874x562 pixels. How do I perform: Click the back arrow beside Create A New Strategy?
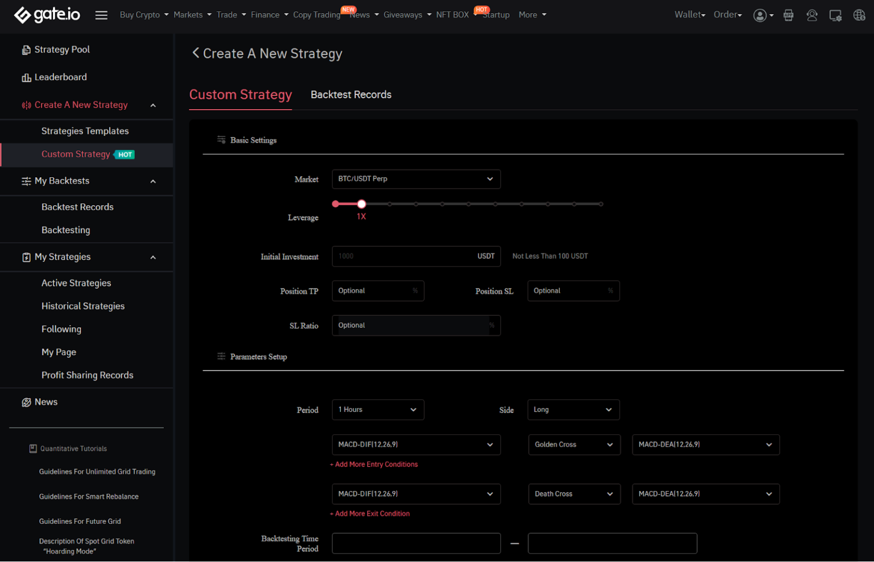195,53
